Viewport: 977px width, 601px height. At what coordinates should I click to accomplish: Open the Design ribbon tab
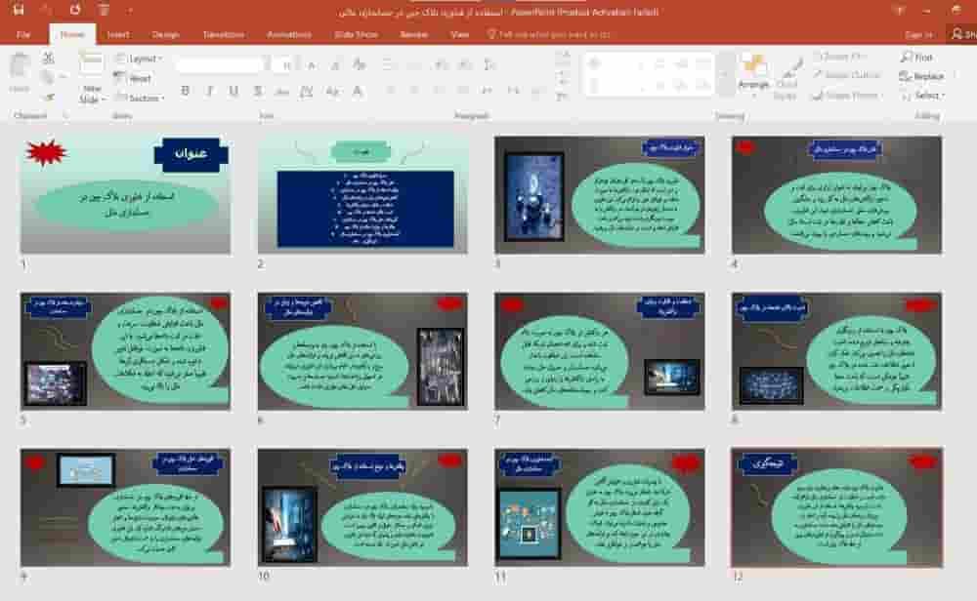click(165, 35)
